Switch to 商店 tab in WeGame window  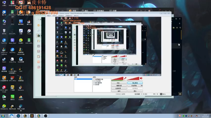coord(85,10)
